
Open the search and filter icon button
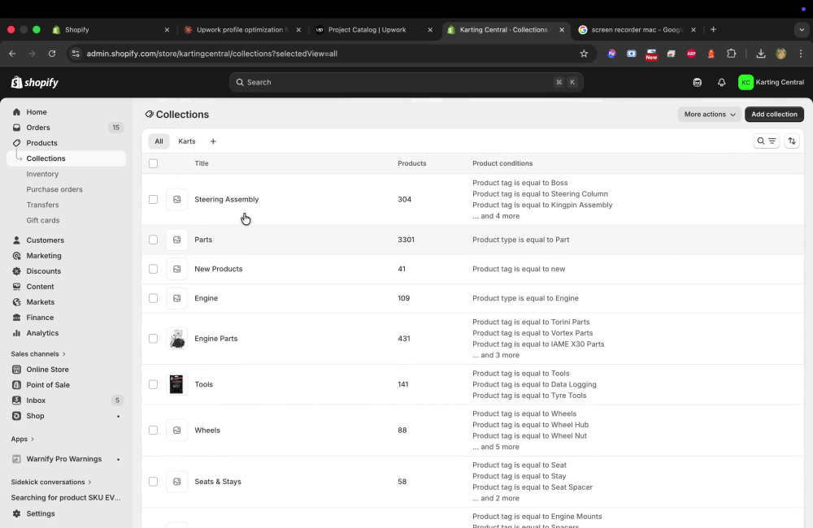pos(766,141)
